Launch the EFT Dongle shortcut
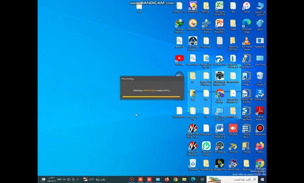 click(219, 148)
